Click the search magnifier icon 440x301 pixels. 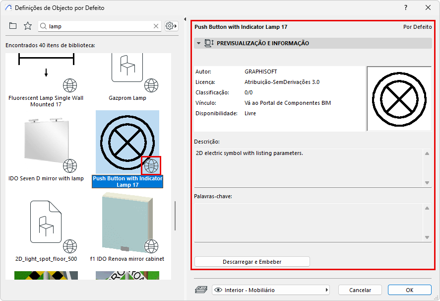click(43, 26)
